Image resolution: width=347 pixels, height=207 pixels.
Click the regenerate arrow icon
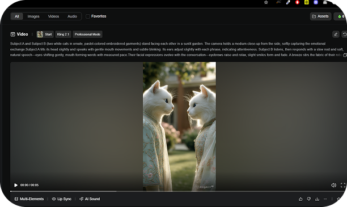tap(344, 34)
